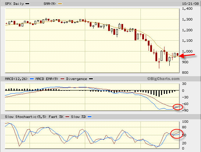
Task: Click the black Divergence legend swatch
Action: click(91, 79)
